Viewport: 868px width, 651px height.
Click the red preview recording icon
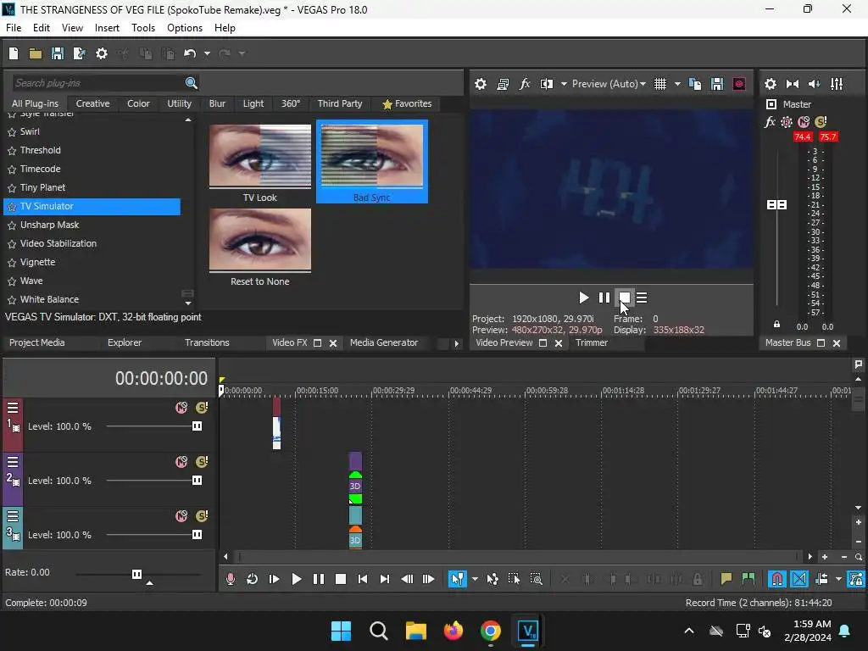click(x=739, y=84)
